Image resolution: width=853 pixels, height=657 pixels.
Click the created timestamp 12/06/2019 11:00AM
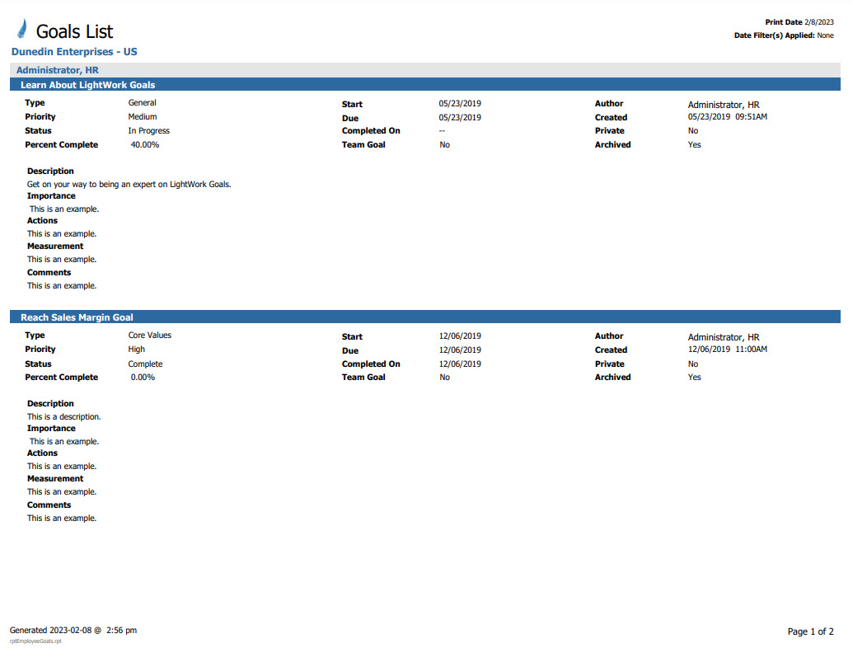727,350
